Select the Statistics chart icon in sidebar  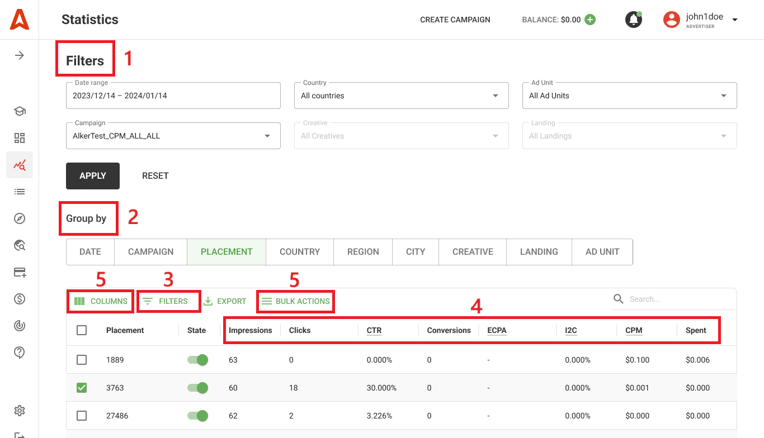[x=20, y=164]
